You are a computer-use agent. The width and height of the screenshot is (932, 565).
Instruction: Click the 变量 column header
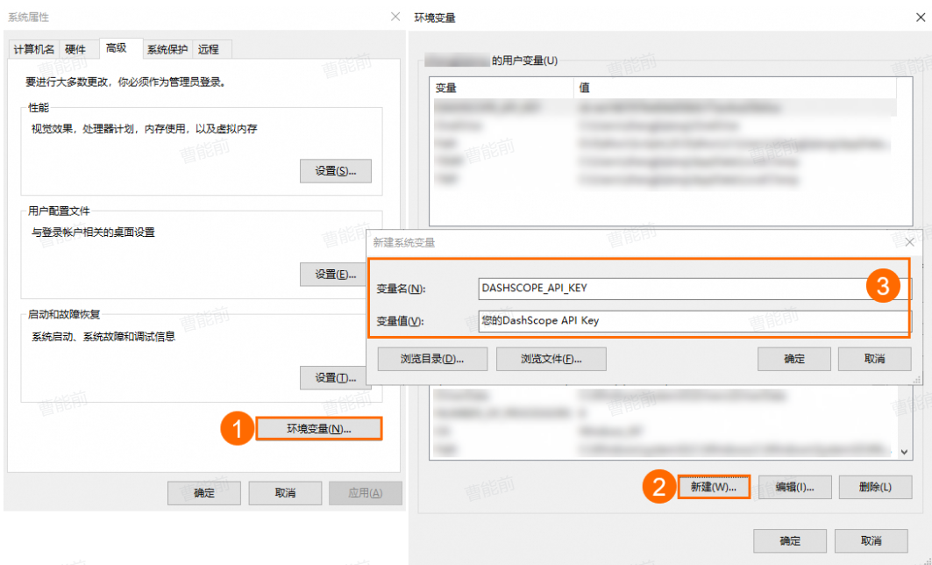(502, 88)
